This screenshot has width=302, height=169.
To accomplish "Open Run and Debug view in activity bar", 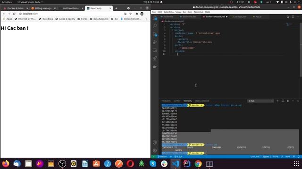I will click(155, 42).
